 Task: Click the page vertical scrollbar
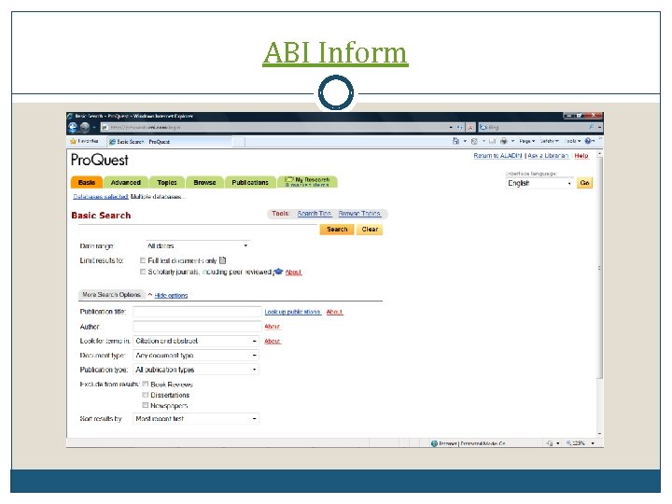click(x=599, y=294)
